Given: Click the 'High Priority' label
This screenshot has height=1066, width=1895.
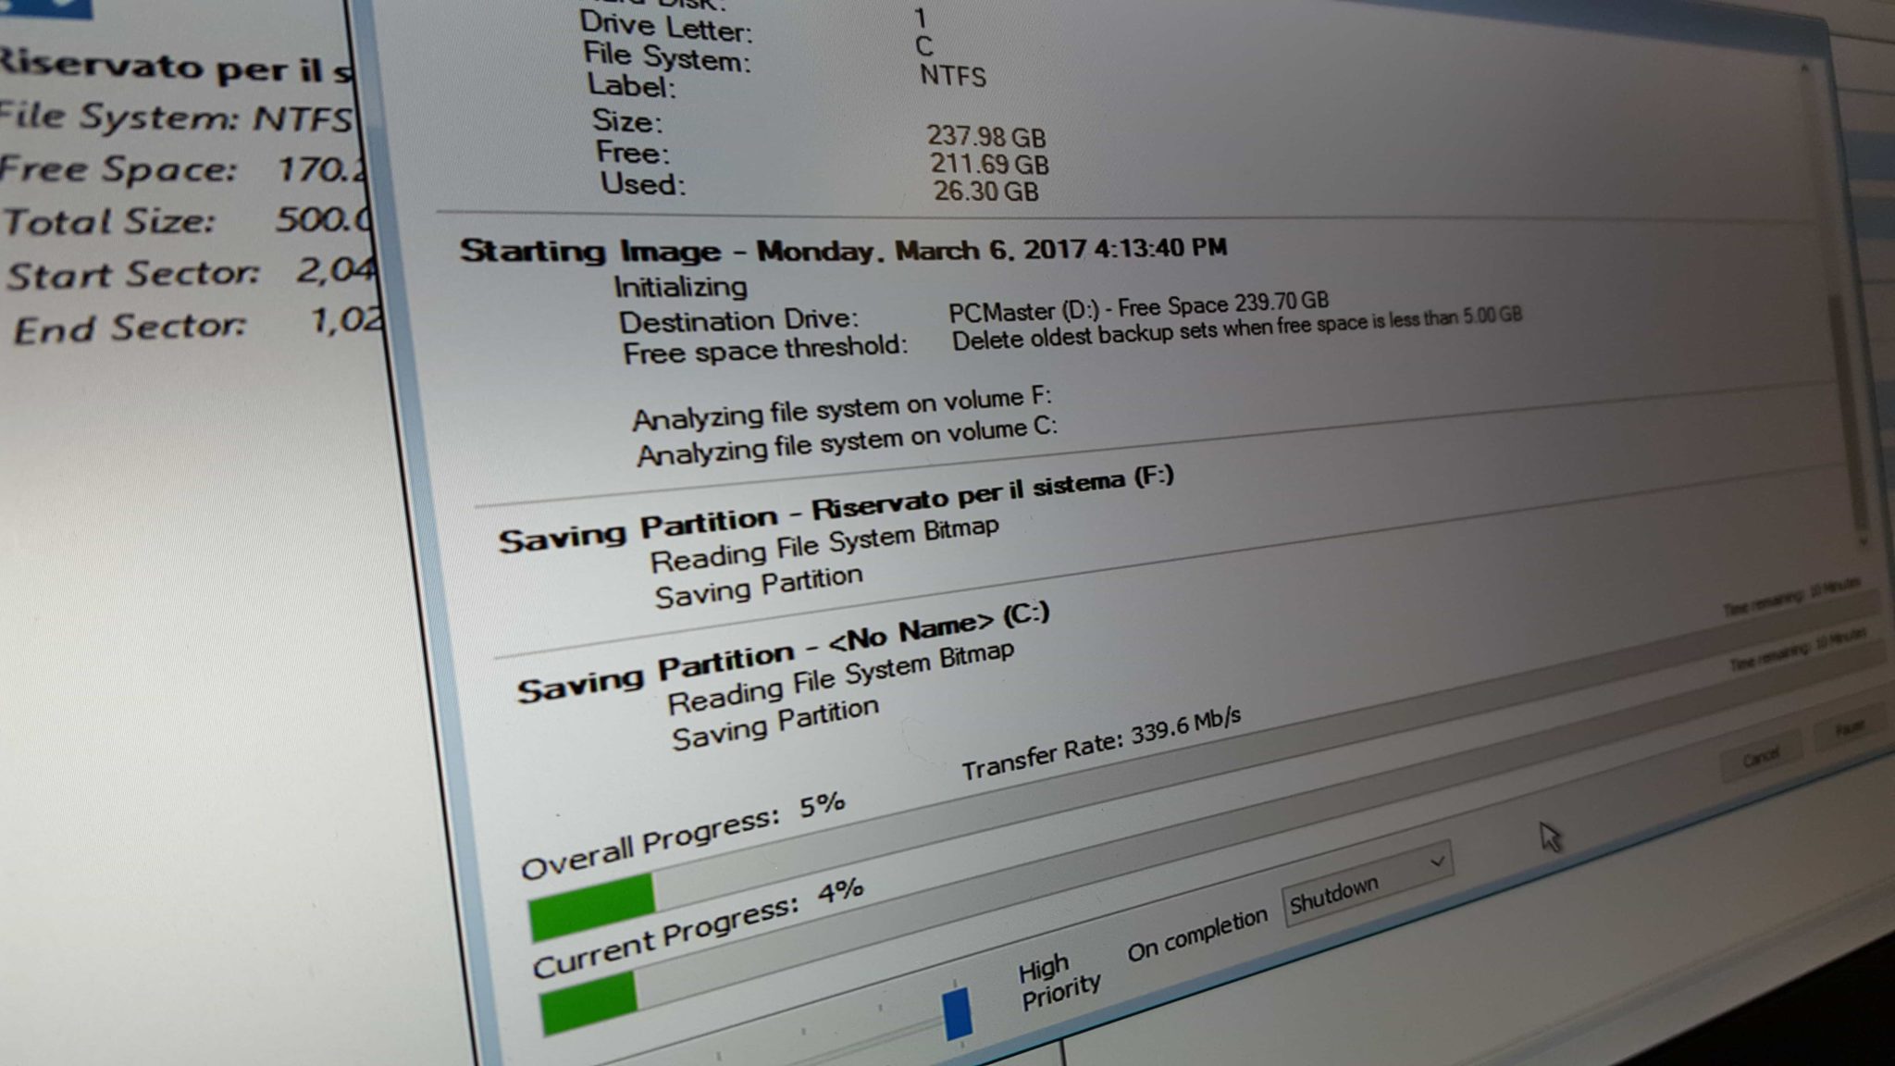Looking at the screenshot, I should pos(1059,983).
